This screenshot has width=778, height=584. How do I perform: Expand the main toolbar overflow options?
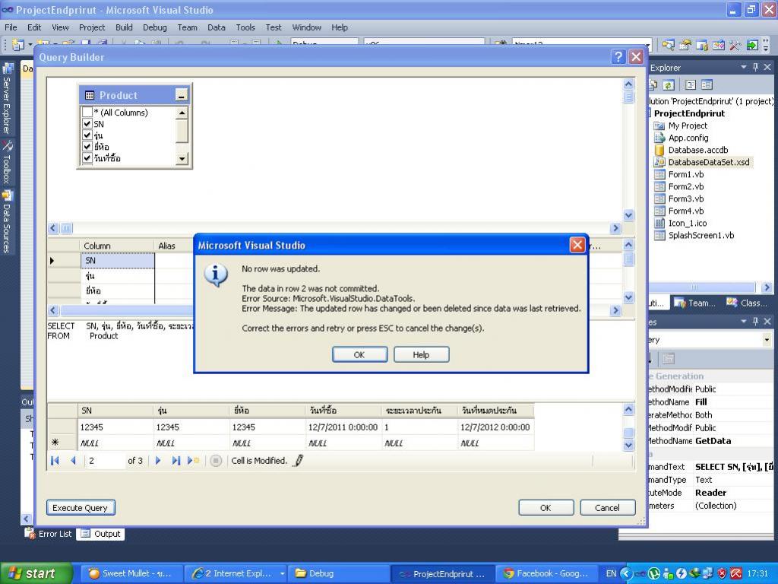tap(767, 46)
